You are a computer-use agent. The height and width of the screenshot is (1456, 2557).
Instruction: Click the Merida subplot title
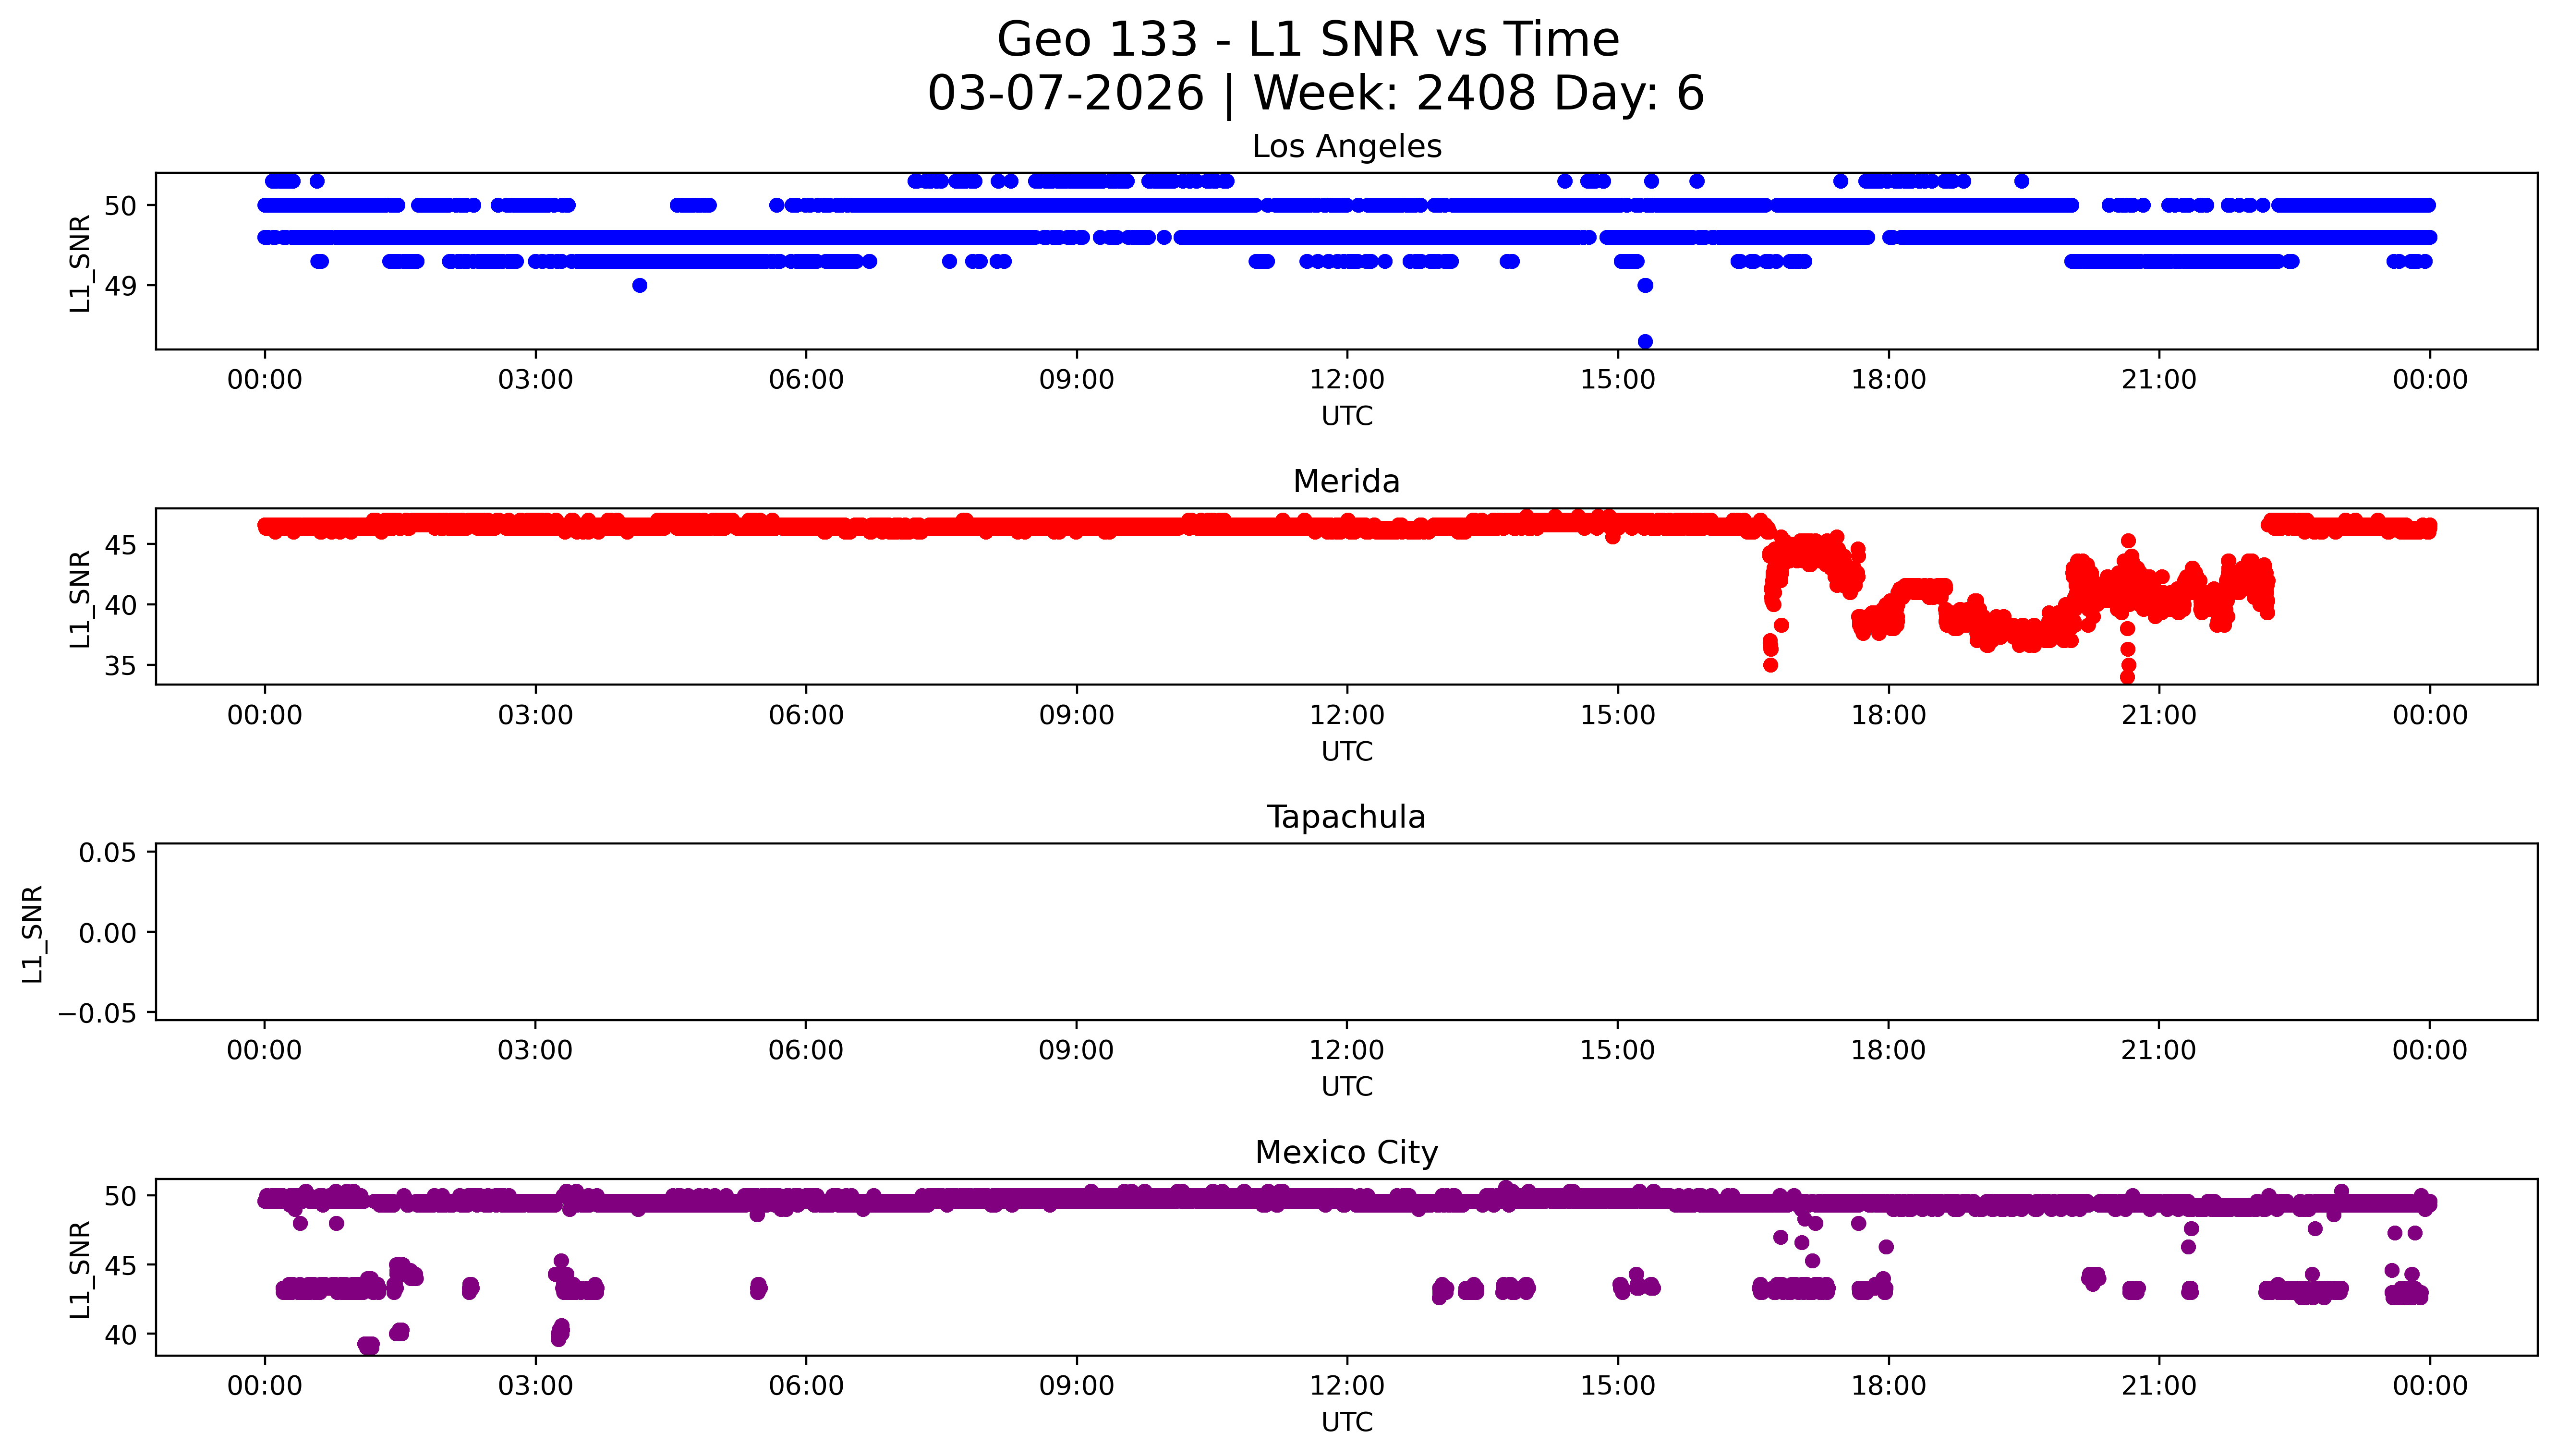click(x=1346, y=482)
